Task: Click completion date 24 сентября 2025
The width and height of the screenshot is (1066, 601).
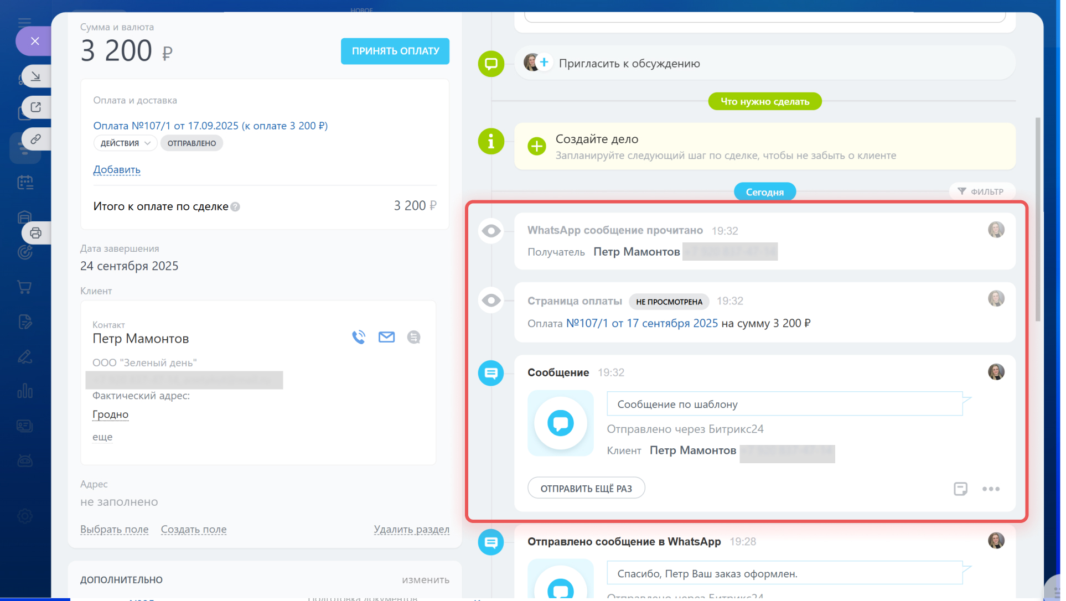Action: point(130,266)
